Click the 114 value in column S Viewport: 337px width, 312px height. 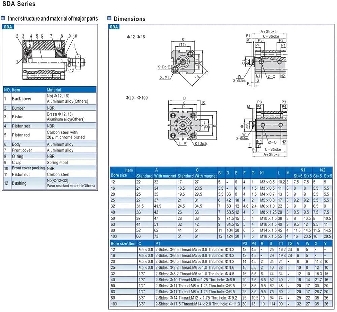click(x=272, y=304)
